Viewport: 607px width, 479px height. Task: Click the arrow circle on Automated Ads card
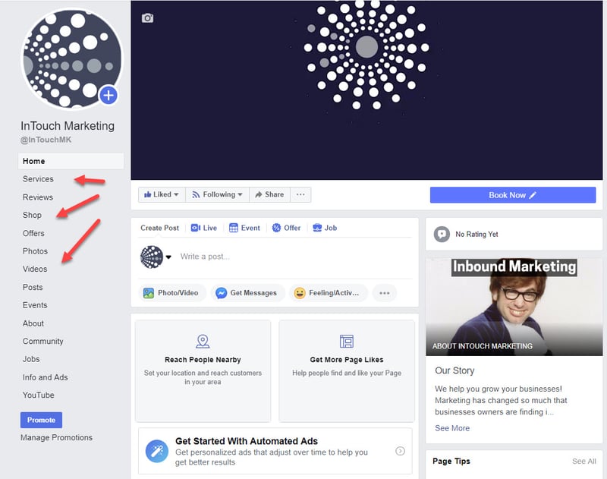(x=400, y=451)
